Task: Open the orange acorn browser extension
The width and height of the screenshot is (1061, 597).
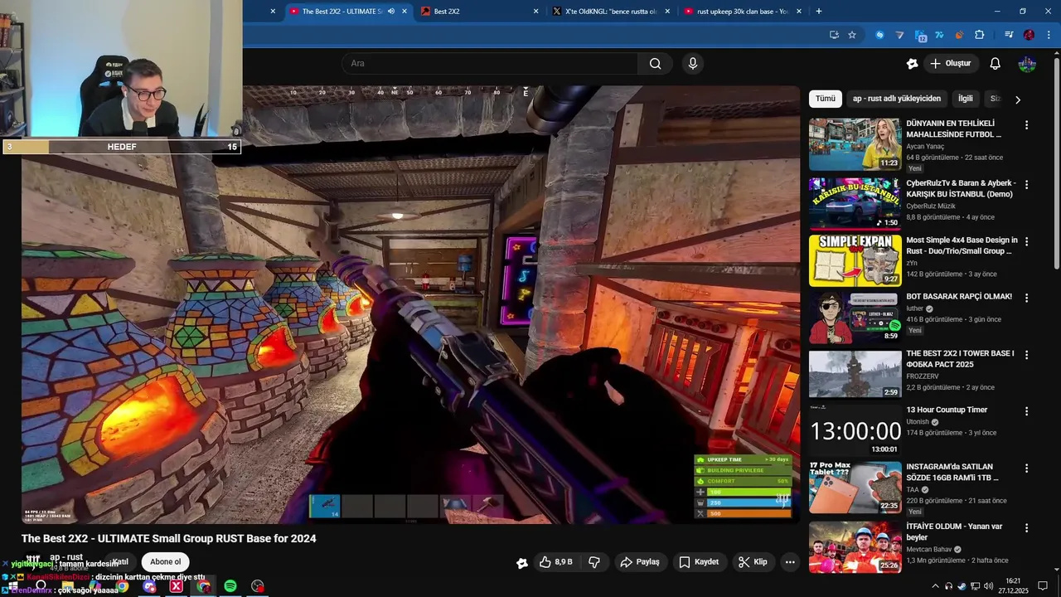Action: tap(959, 35)
